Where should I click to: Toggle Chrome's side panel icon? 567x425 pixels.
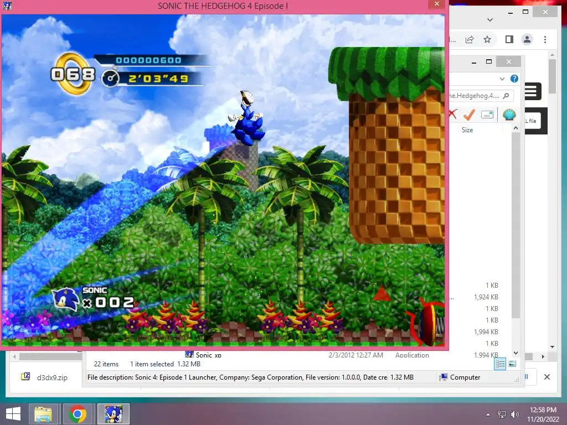[x=509, y=39]
